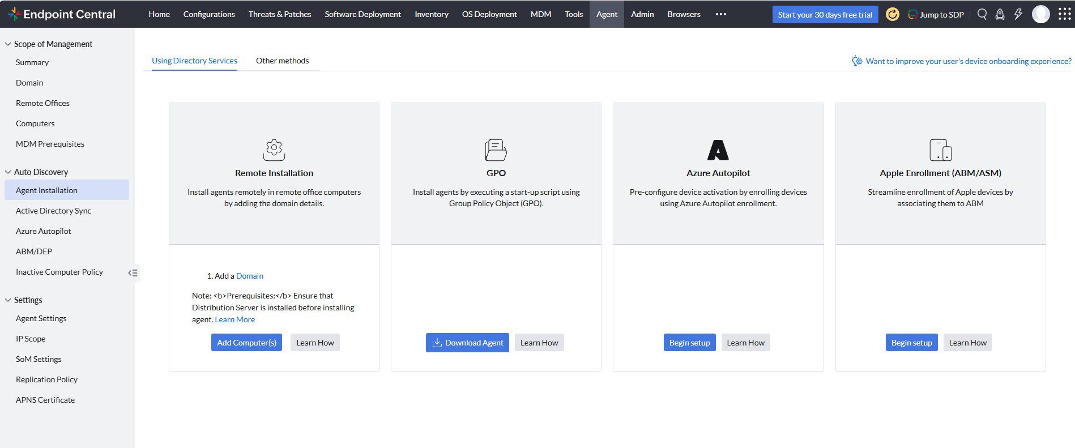Screen dimensions: 1075x448
Task: Open Inactive Computer Policy
Action: (59, 272)
